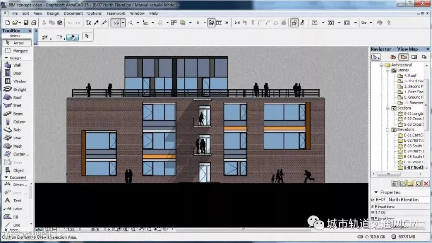The width and height of the screenshot is (432, 243).
Task: Click the Save icon in toolbar
Action: (x=25, y=23)
